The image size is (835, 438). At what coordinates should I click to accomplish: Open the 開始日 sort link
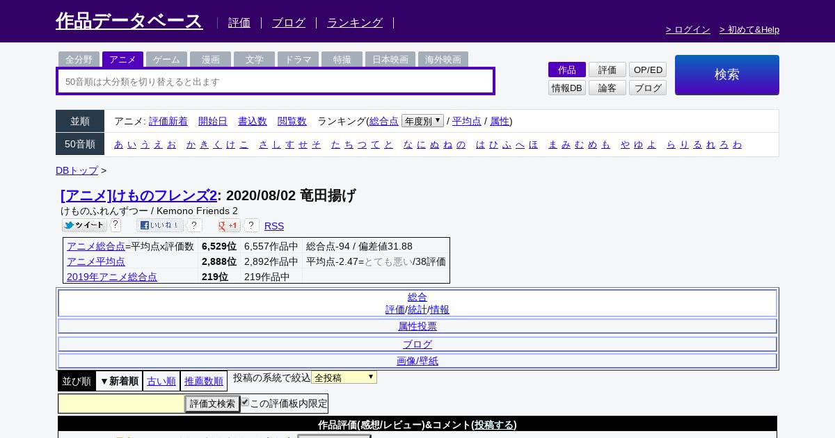[x=213, y=121]
